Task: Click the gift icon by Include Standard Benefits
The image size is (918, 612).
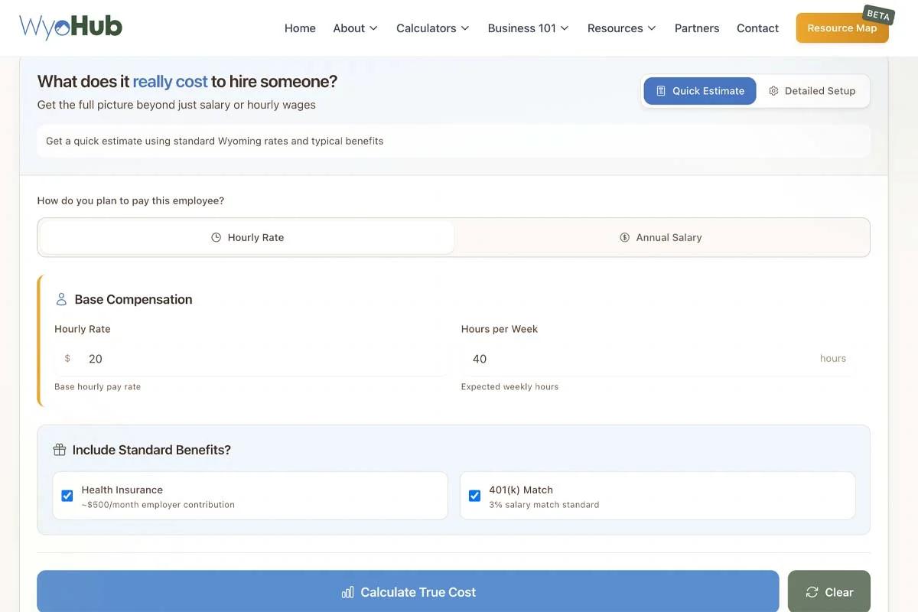Action: pos(59,450)
